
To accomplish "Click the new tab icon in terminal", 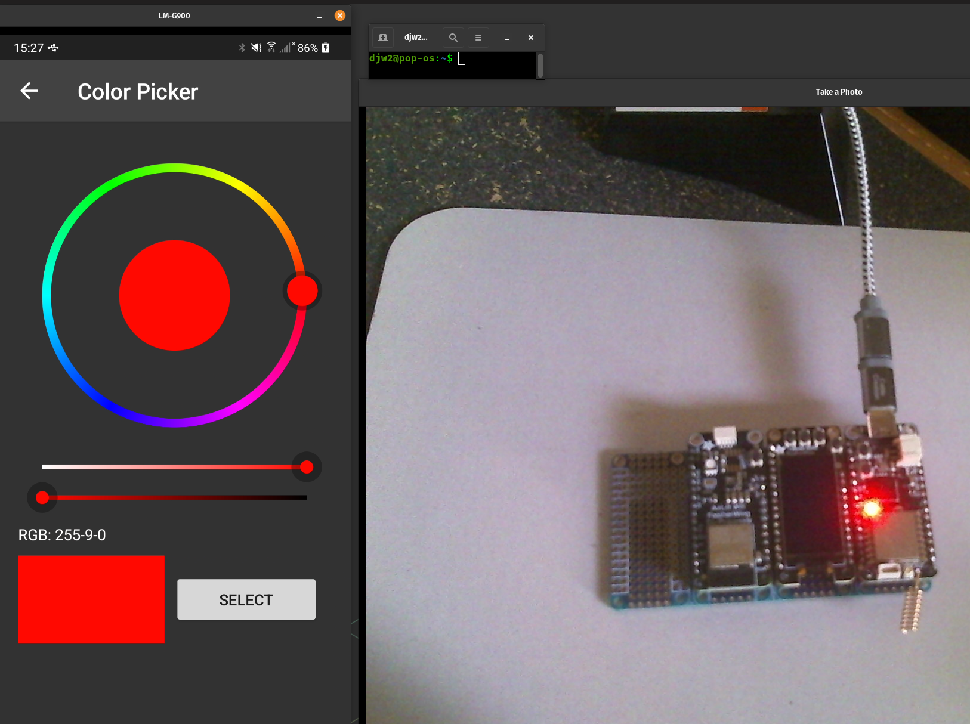I will tap(383, 38).
